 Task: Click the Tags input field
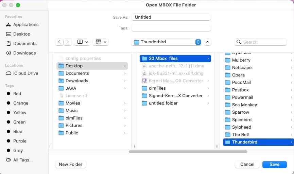tap(171, 28)
